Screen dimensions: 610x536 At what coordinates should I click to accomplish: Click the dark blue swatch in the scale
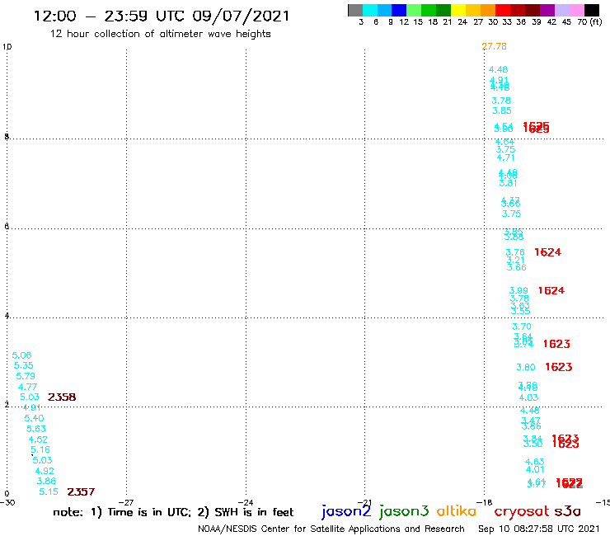click(x=400, y=11)
